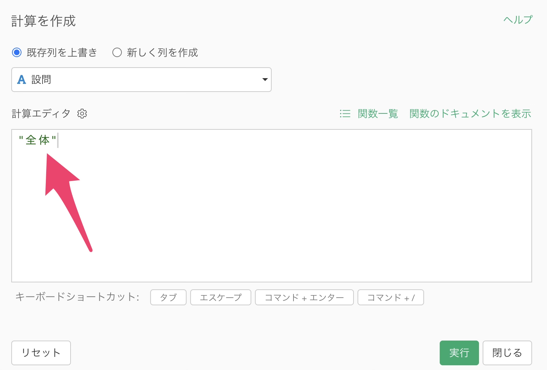Click the list icon beside 関数一覧

click(345, 114)
